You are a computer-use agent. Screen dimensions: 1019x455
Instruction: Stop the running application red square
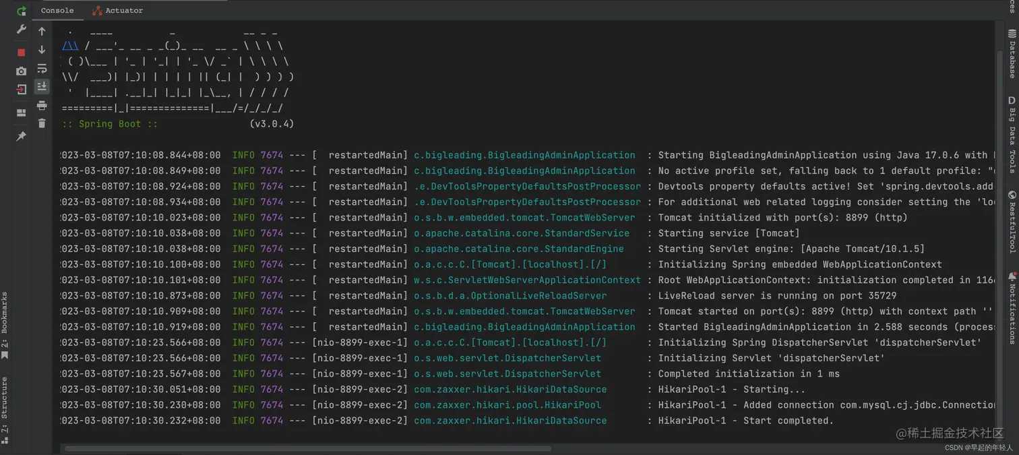point(21,52)
